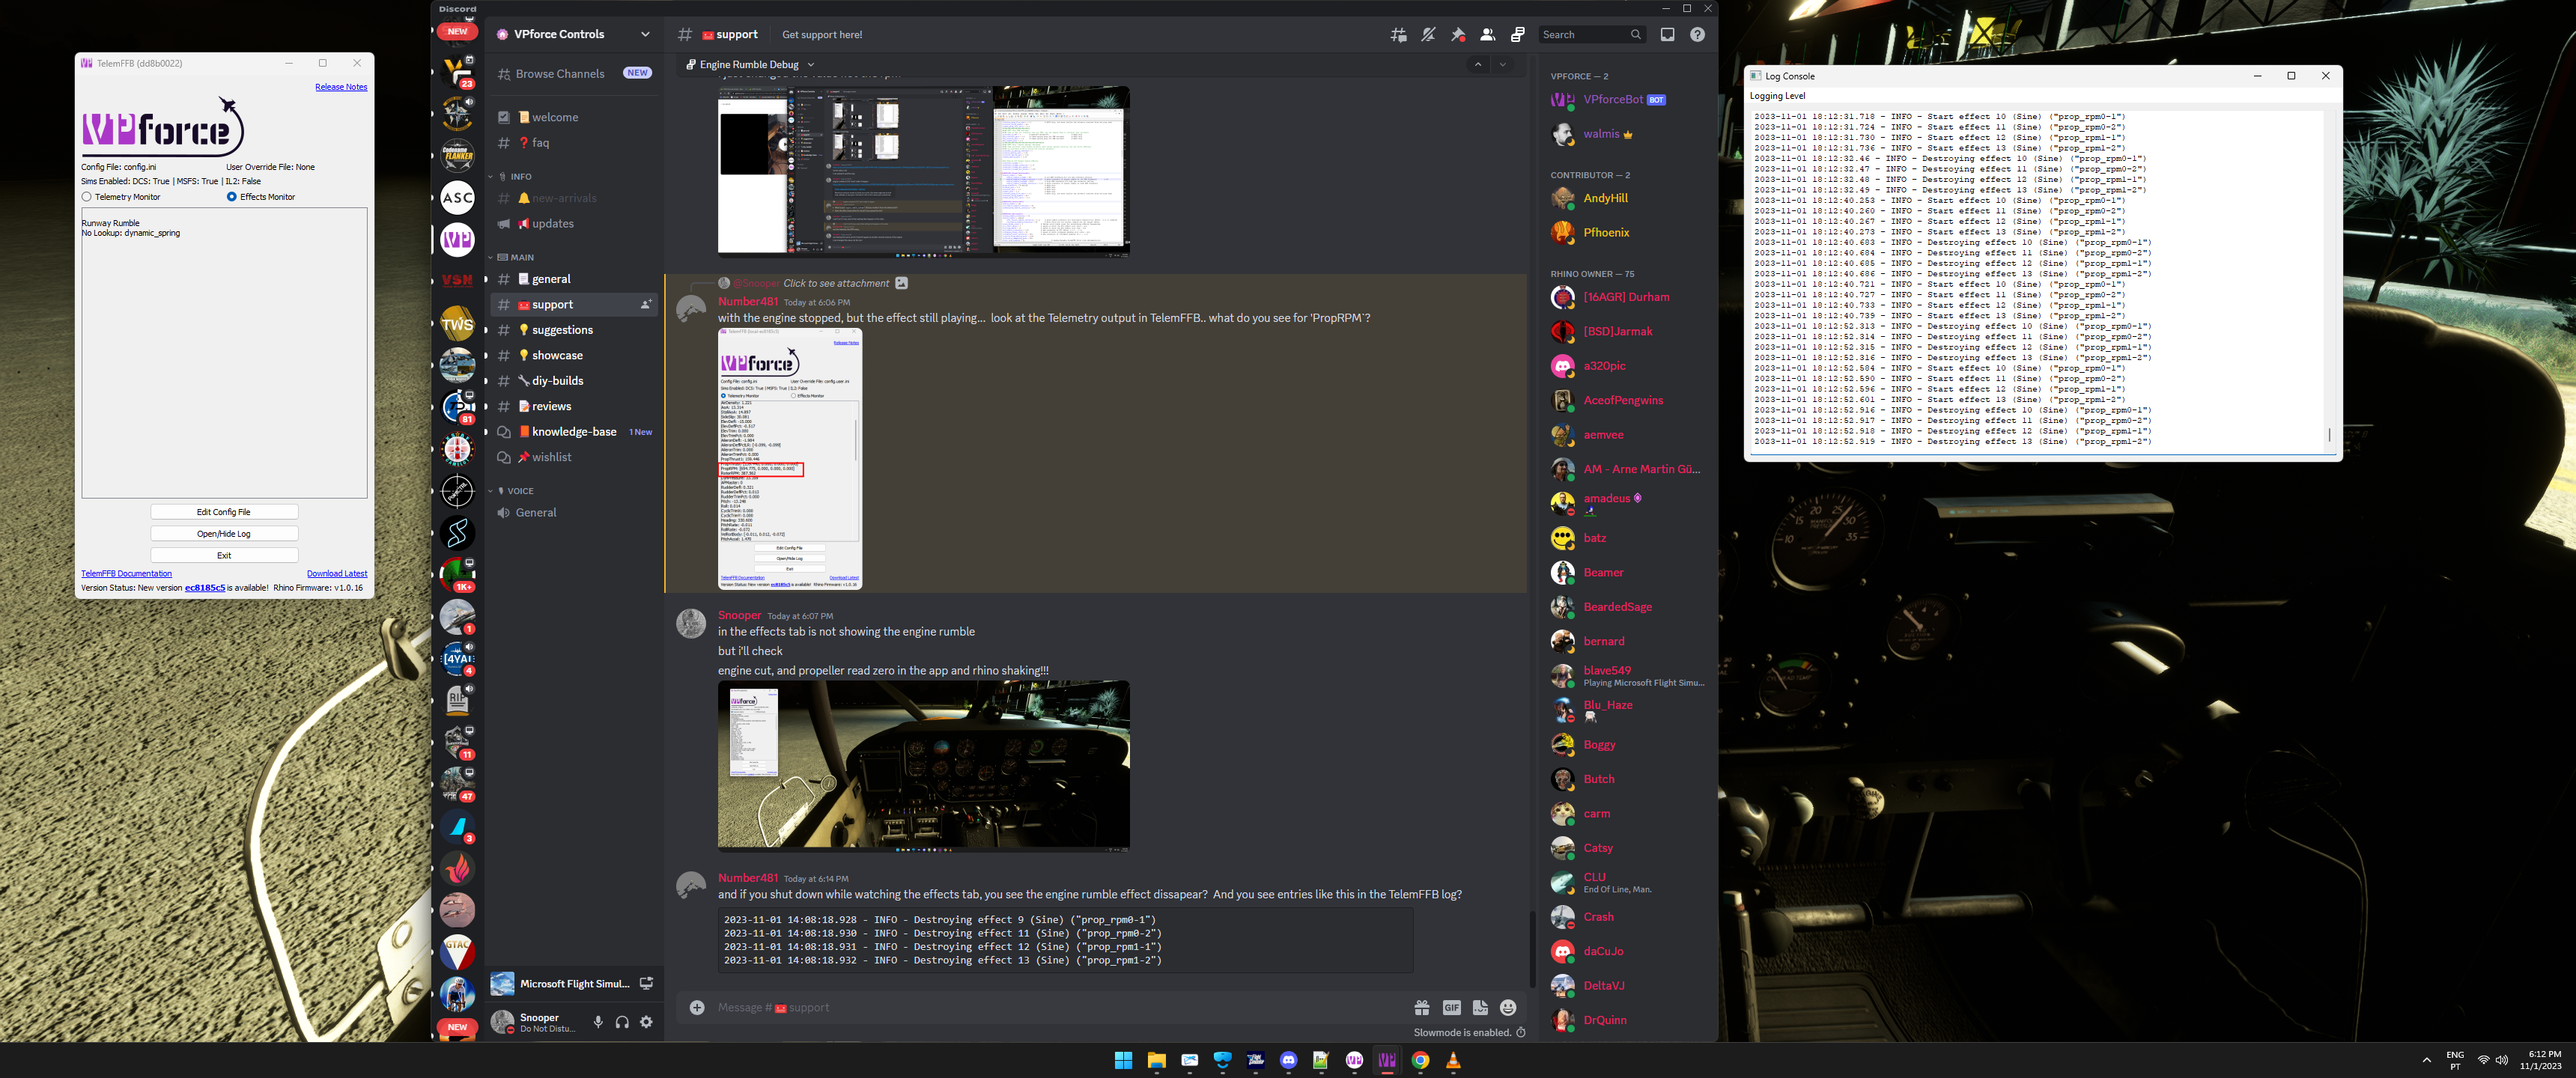The width and height of the screenshot is (2576, 1078).
Task: Click the emoji picker icon
Action: pos(1508,1008)
